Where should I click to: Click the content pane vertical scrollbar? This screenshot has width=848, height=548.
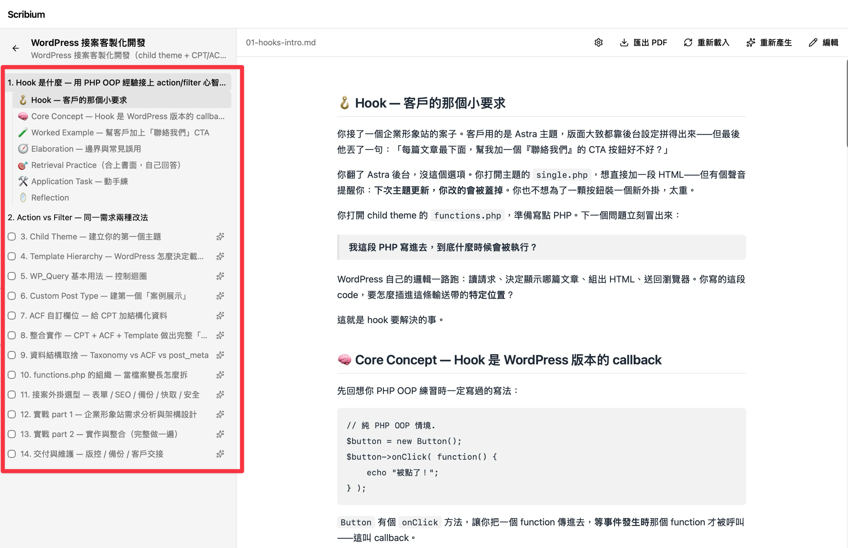point(847,103)
